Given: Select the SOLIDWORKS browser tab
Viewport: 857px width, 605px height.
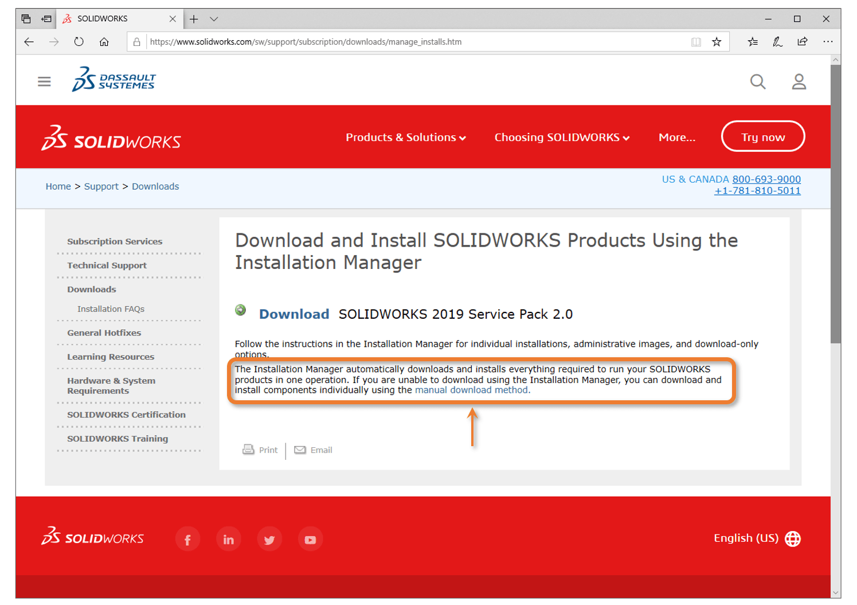Looking at the screenshot, I should pyautogui.click(x=119, y=19).
